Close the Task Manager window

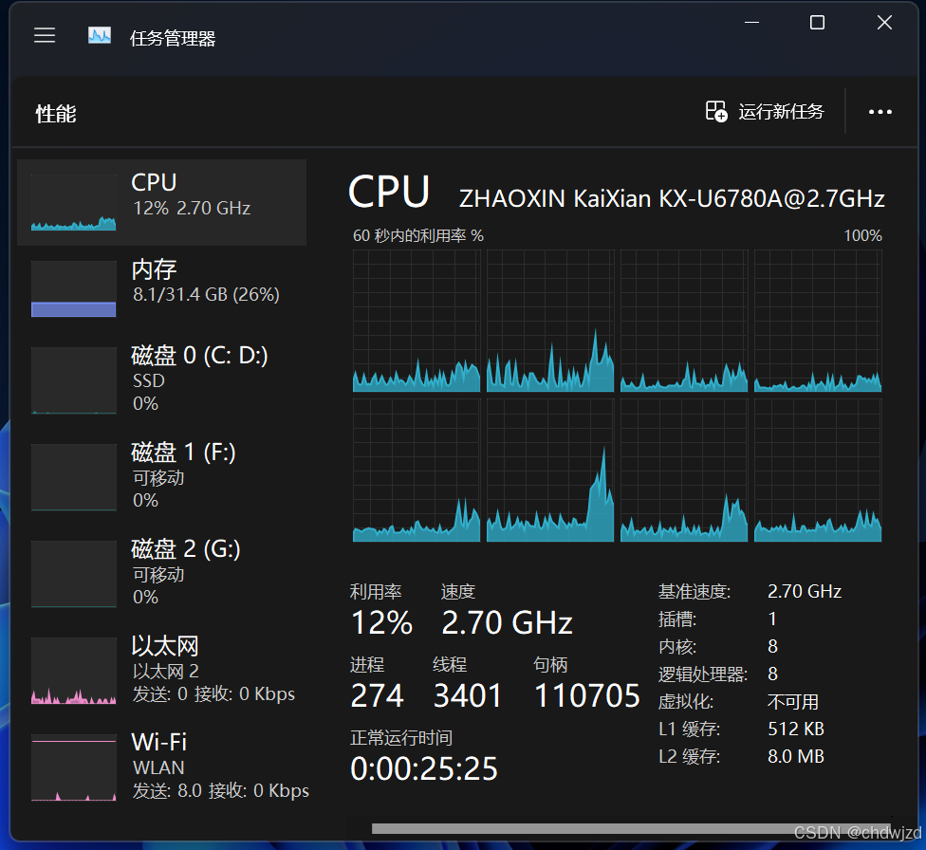[x=884, y=23]
